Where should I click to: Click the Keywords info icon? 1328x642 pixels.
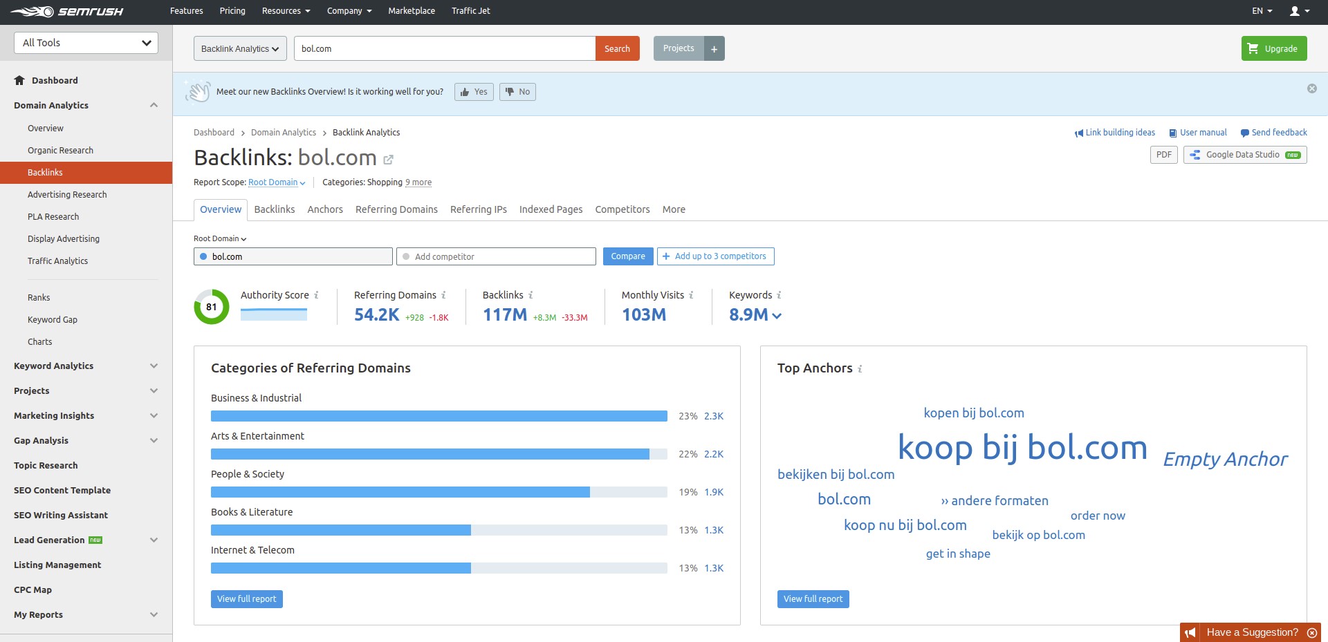(779, 295)
